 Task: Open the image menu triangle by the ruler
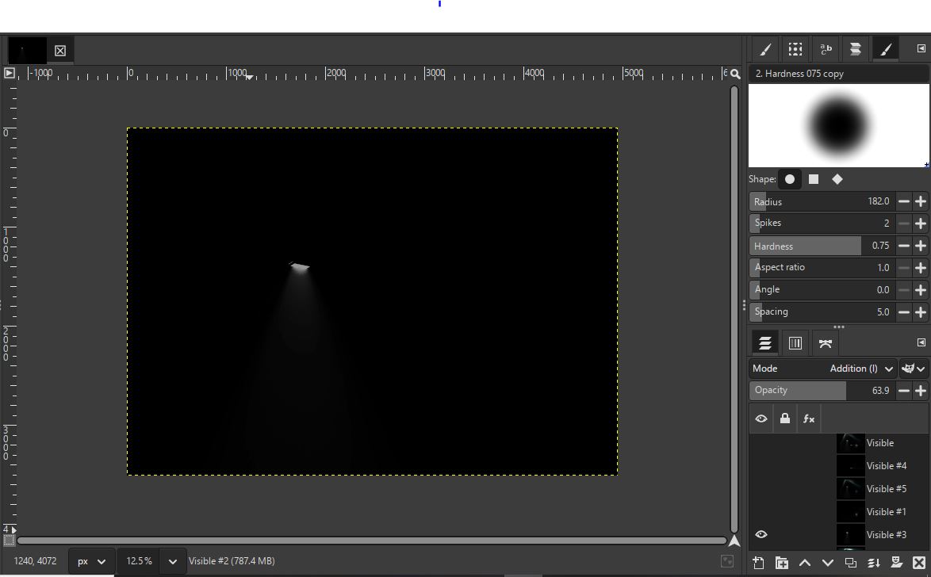click(9, 73)
